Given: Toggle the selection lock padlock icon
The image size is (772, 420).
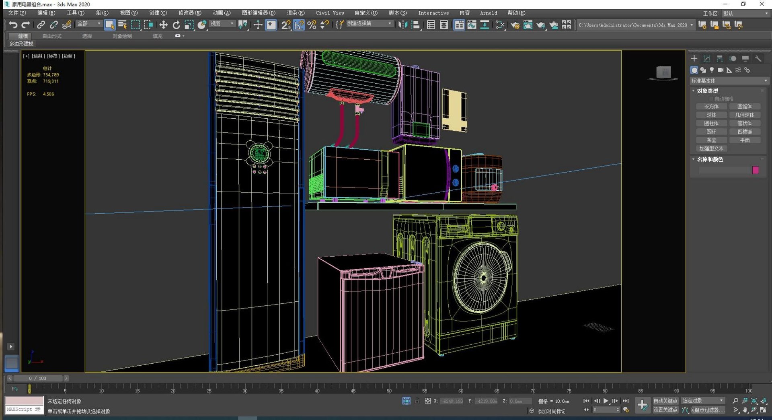Looking at the screenshot, I should (x=417, y=401).
